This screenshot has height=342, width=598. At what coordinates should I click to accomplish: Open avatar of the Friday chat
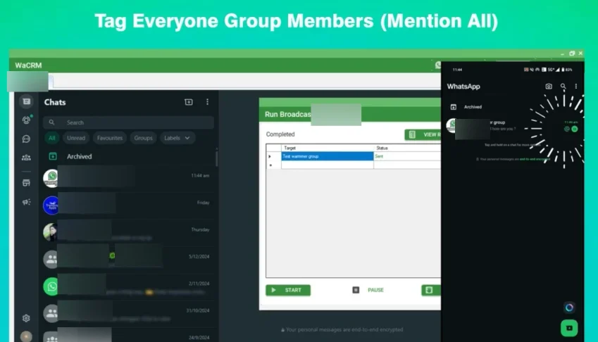tap(51, 205)
